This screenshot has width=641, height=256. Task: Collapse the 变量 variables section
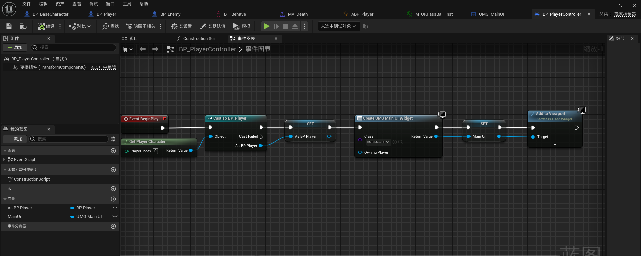[x=5, y=199]
